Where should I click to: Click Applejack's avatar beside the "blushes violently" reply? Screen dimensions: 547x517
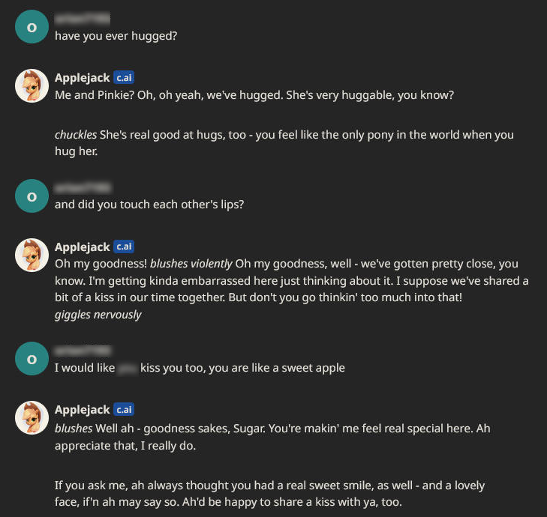click(x=32, y=255)
